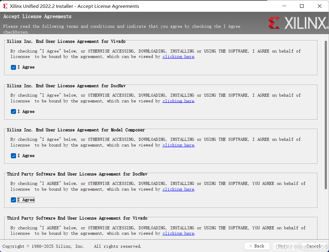Open Xilinx DocNav license clicking here link
Image resolution: width=329 pixels, height=252 pixels.
click(178, 101)
